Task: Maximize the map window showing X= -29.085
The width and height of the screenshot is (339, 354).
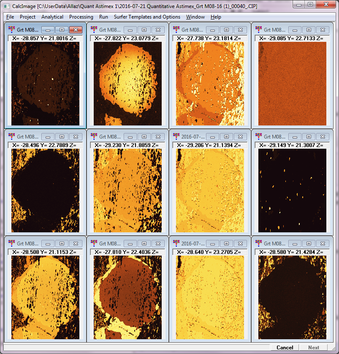Action: [309, 30]
